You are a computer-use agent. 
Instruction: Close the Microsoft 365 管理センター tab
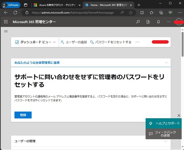click(131, 5)
